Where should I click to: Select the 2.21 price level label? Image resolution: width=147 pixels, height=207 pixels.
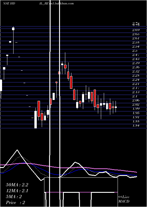click(x=136, y=84)
